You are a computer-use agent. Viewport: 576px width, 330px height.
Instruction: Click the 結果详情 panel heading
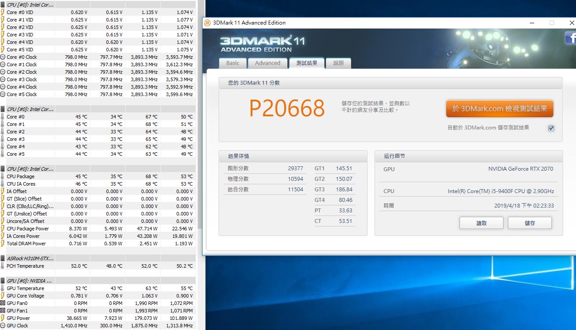(239, 156)
